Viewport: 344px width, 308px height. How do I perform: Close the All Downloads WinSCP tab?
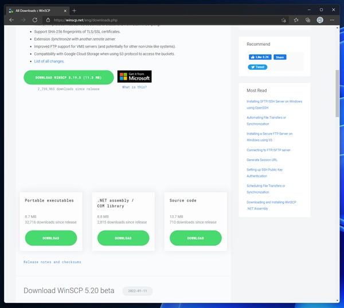tap(65, 11)
